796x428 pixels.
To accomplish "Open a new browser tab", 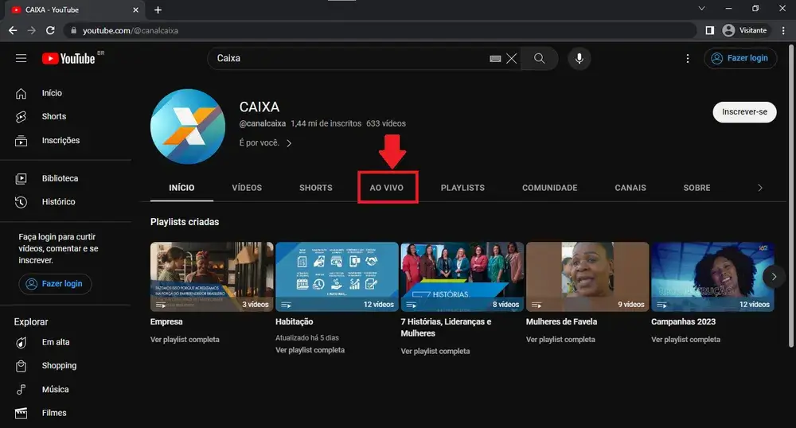I will click(158, 10).
